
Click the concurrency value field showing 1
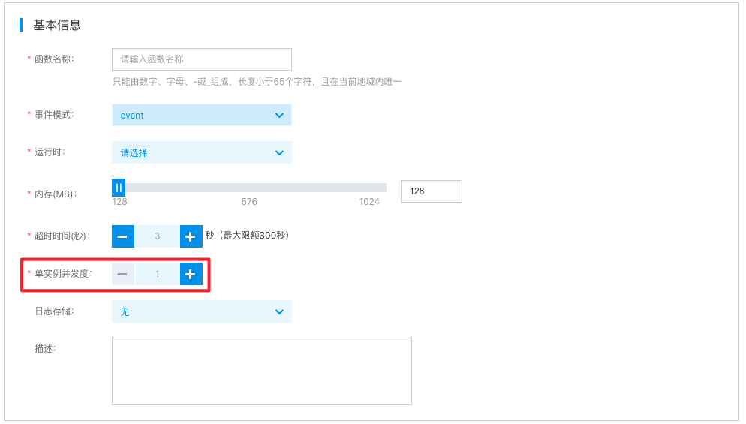click(x=157, y=274)
